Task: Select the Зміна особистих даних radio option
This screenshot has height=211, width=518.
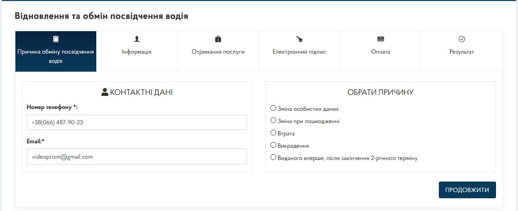Action: point(273,108)
